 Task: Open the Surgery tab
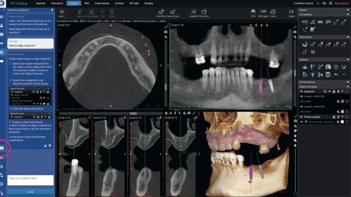(149, 3)
